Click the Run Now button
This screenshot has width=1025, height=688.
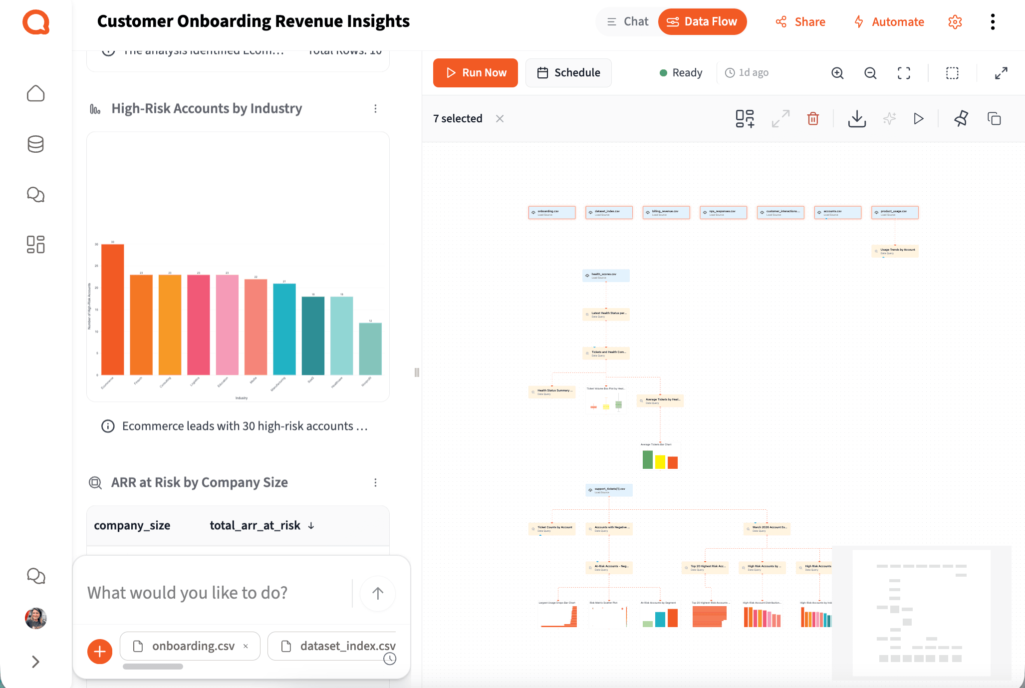(475, 72)
